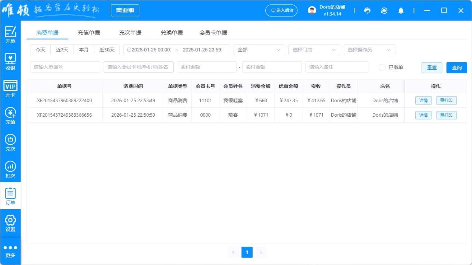Screen dimensions: 472x265
Task: Select order number XF2015437960389222400
Action: tap(65, 100)
